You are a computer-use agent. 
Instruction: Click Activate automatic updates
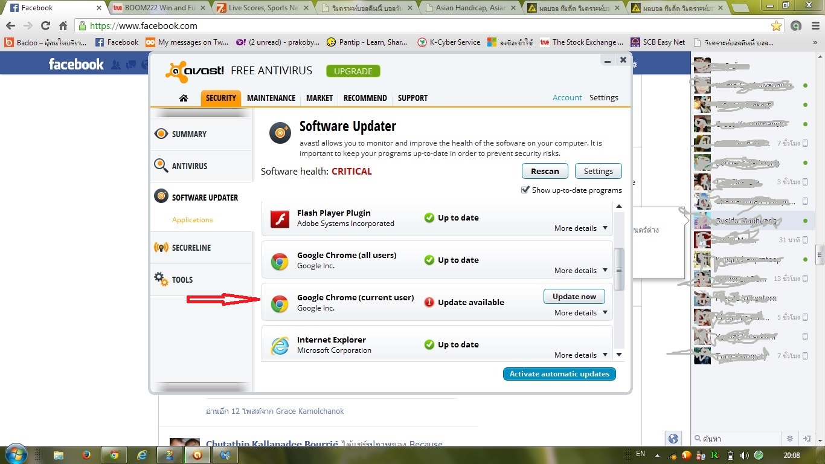point(559,374)
